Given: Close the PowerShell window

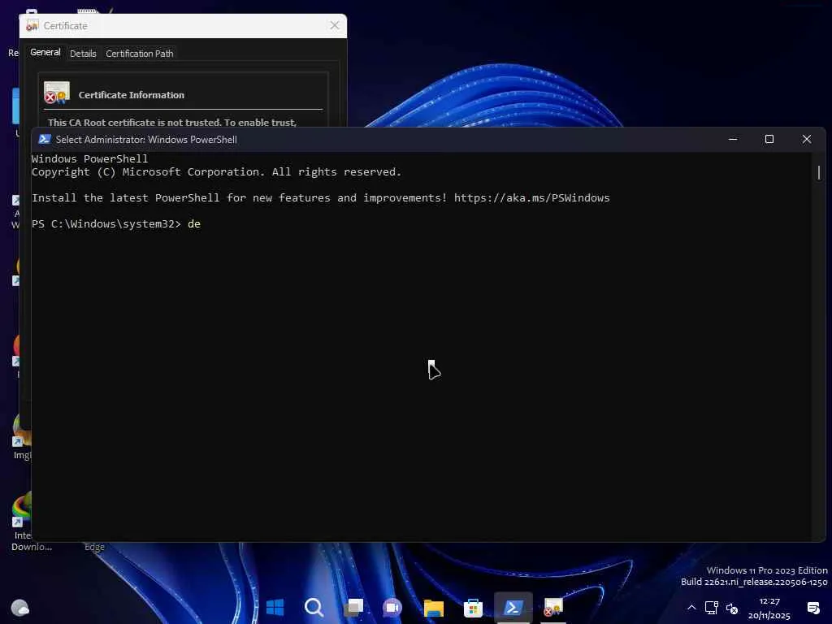Looking at the screenshot, I should click(807, 139).
